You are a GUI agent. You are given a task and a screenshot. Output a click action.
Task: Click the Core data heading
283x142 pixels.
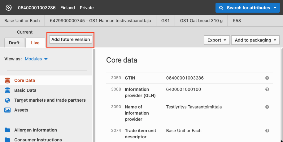click(122, 60)
